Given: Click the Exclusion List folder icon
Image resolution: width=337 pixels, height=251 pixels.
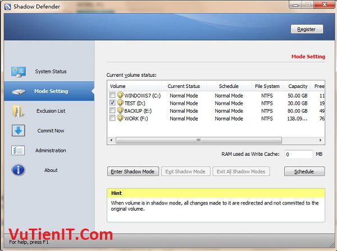Looking at the screenshot, I should pos(17,111).
